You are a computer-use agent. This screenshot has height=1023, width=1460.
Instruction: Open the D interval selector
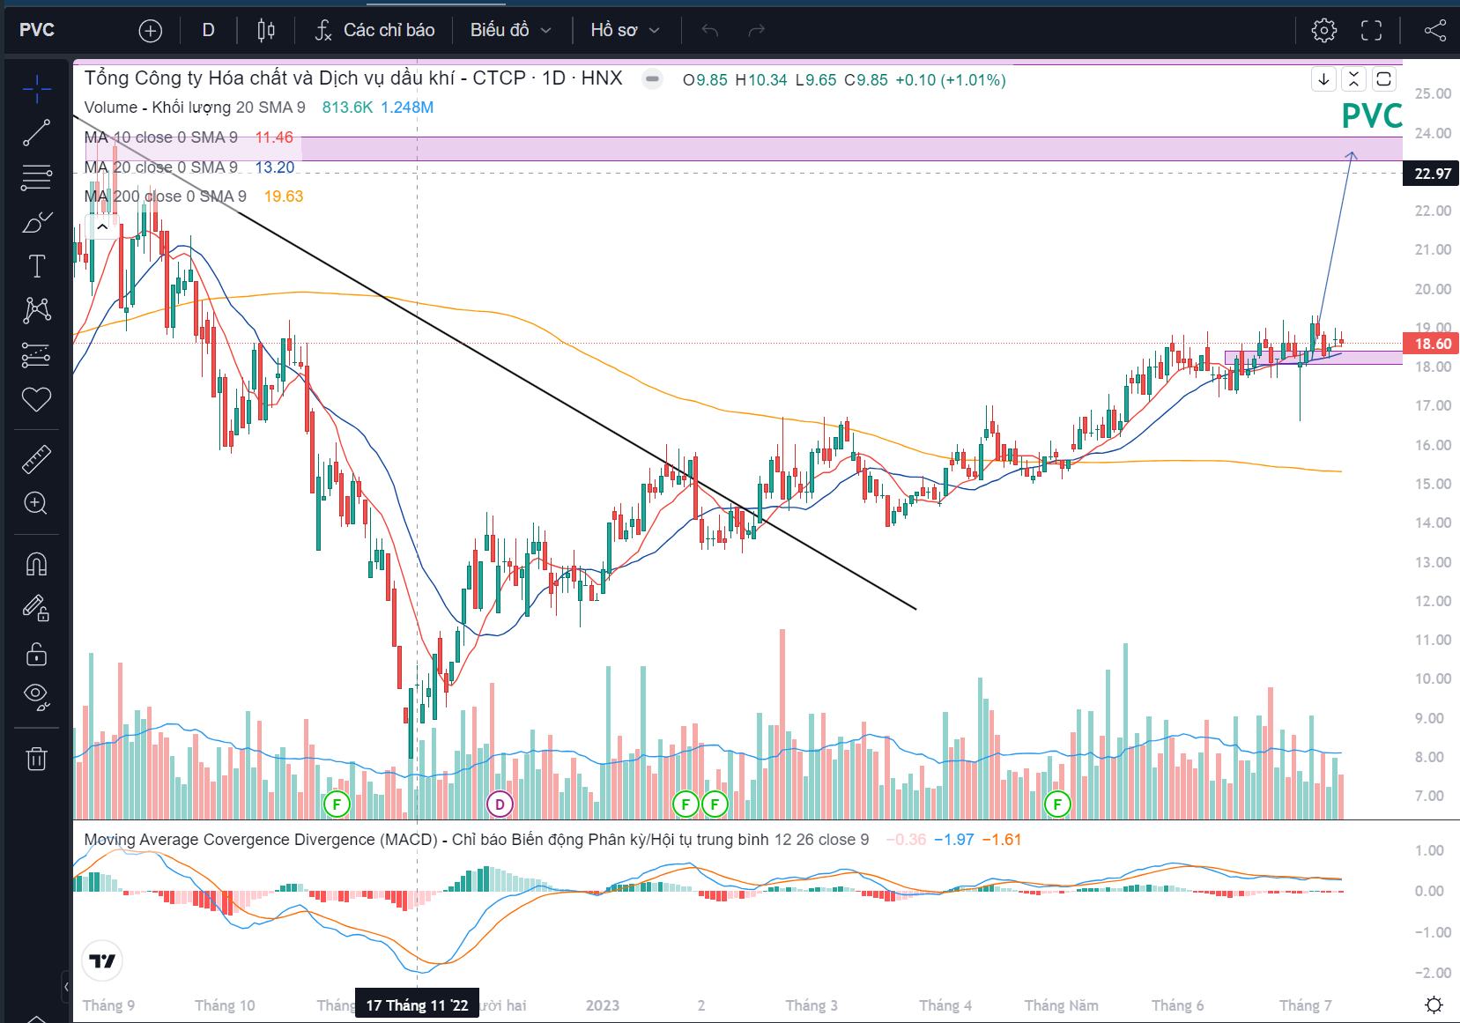[208, 31]
